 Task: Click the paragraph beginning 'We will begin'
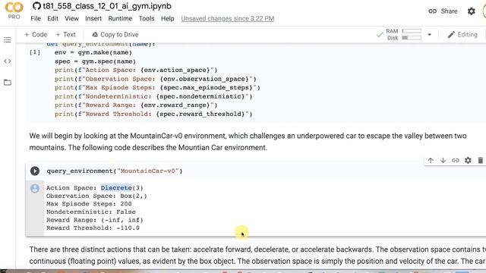[248, 142]
